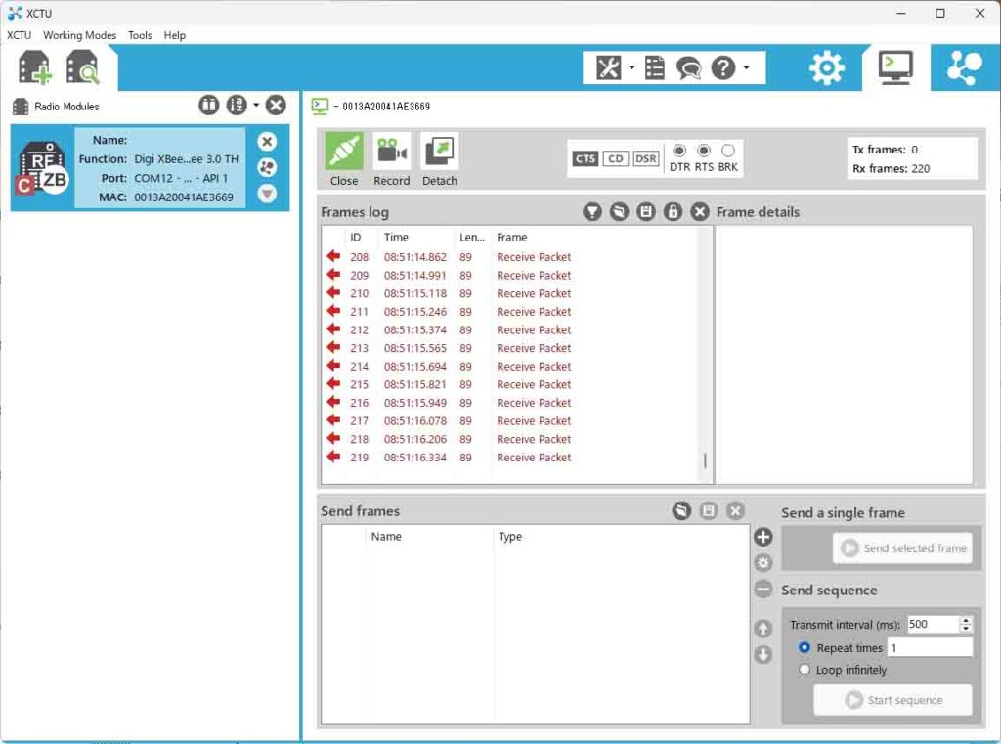Open the Working Modes menu
The width and height of the screenshot is (1001, 744).
click(x=79, y=35)
